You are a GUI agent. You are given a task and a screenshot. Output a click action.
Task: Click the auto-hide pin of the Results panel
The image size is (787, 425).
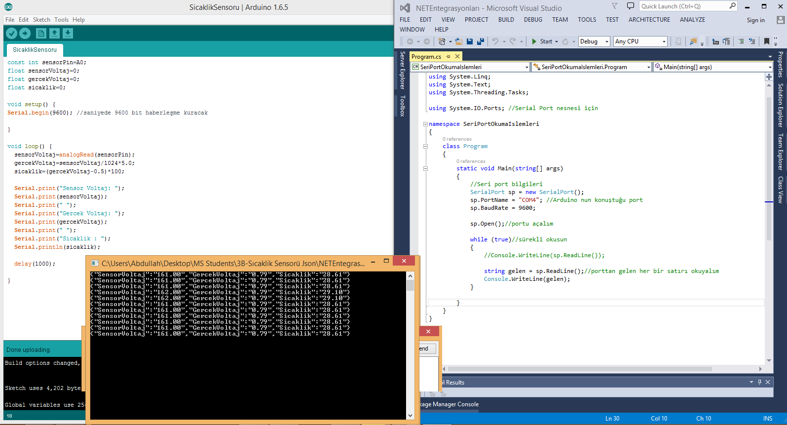760,382
